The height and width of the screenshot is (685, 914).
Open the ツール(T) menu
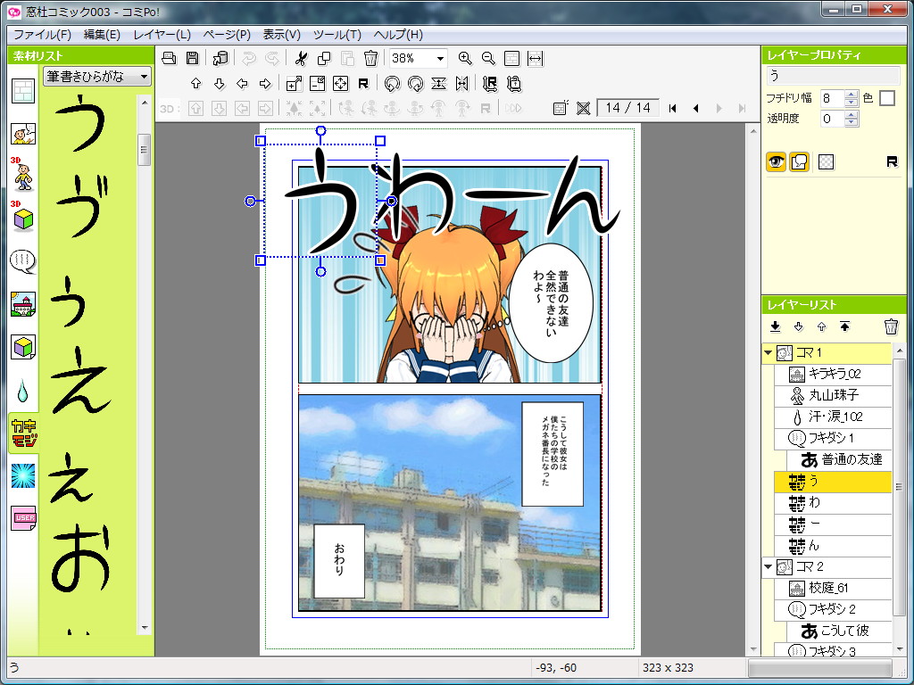337,35
